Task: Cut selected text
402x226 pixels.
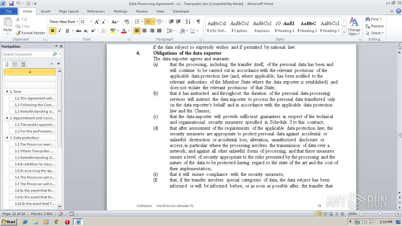Action: [22, 19]
